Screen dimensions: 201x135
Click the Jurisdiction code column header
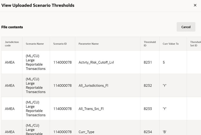pyautogui.click(x=12, y=44)
